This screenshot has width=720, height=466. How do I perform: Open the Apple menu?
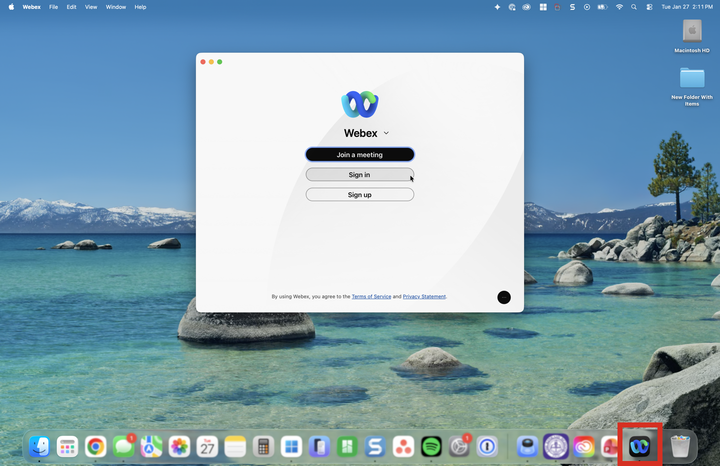(x=11, y=7)
